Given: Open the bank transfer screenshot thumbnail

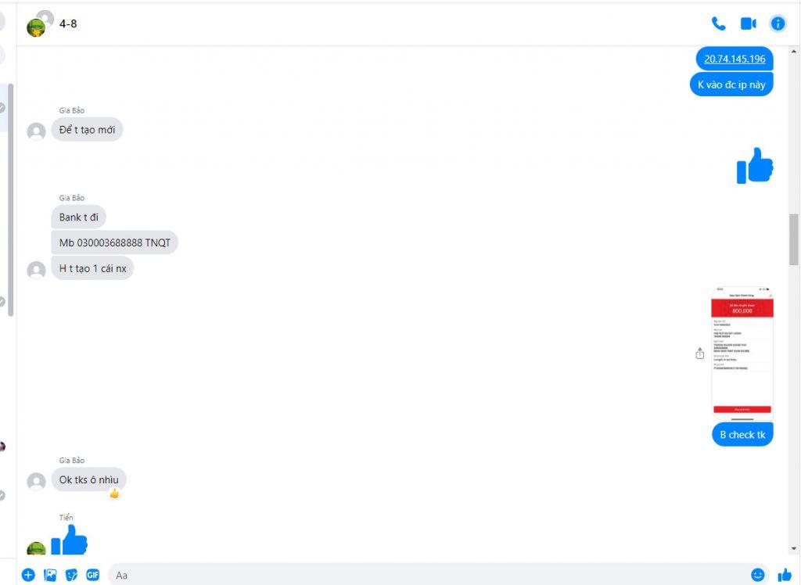Looking at the screenshot, I should (742, 353).
